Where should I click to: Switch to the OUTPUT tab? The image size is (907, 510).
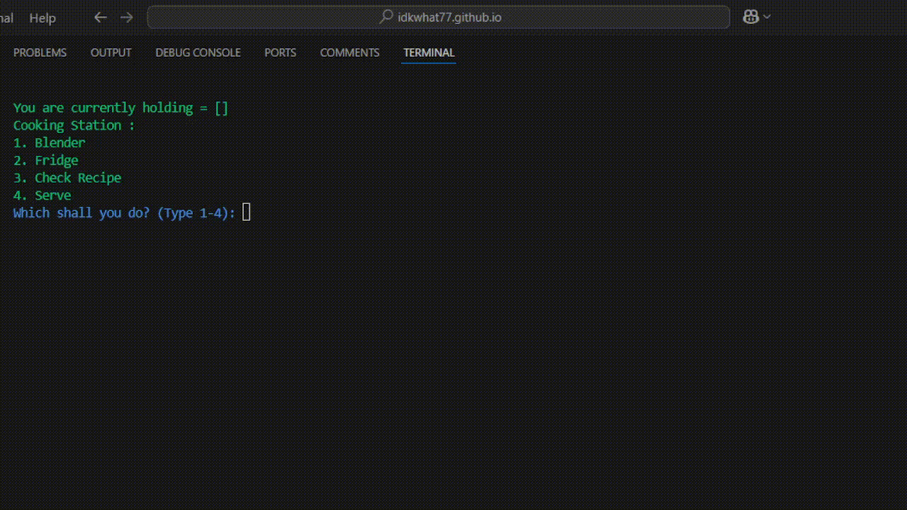coord(111,52)
